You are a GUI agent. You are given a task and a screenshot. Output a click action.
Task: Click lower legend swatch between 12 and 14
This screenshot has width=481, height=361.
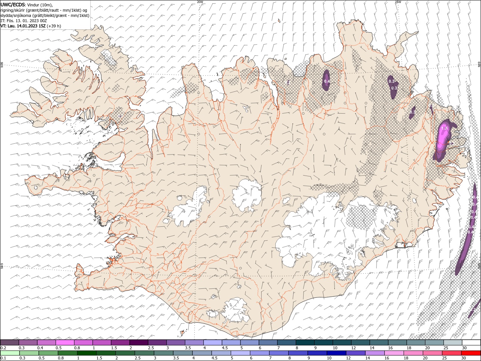[x=355, y=353]
